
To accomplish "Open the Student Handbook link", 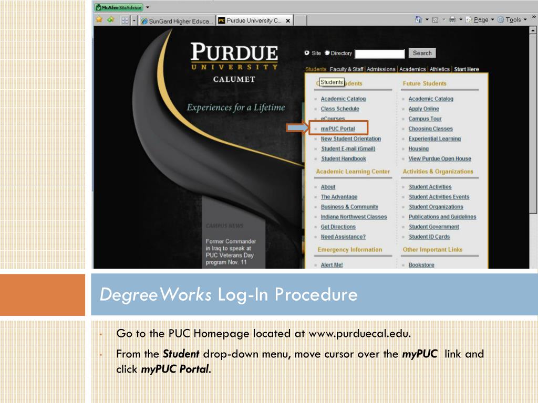I will (344, 158).
